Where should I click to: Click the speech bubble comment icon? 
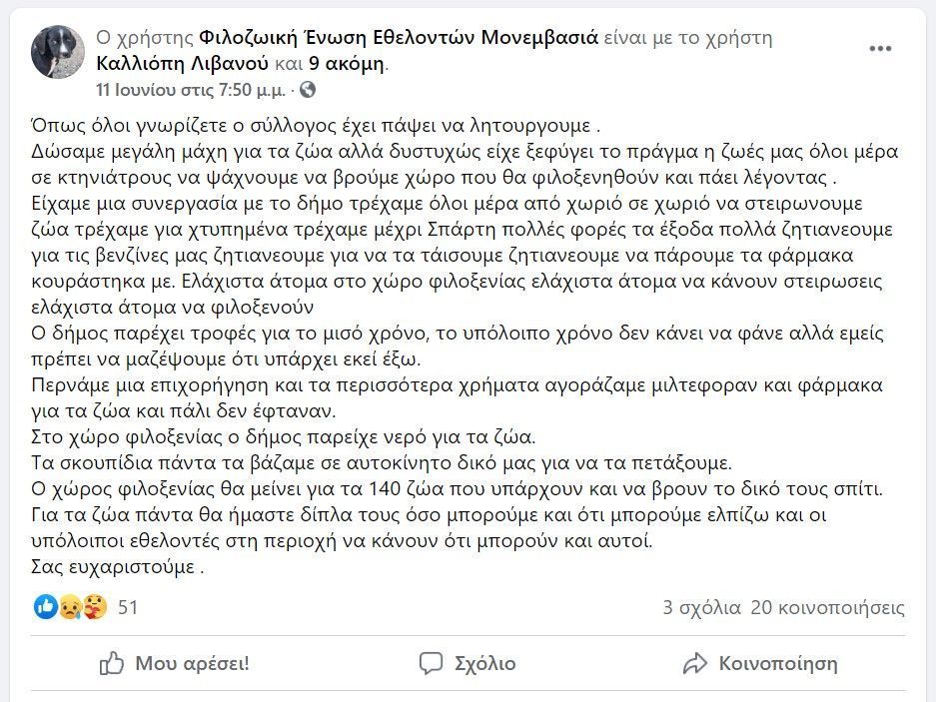point(431,663)
